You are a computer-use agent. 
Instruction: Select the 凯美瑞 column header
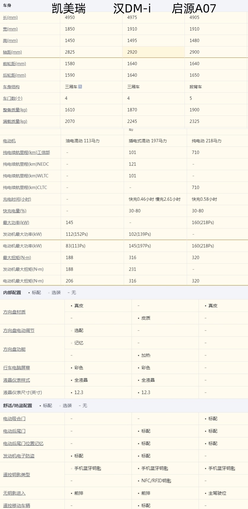[x=69, y=8]
